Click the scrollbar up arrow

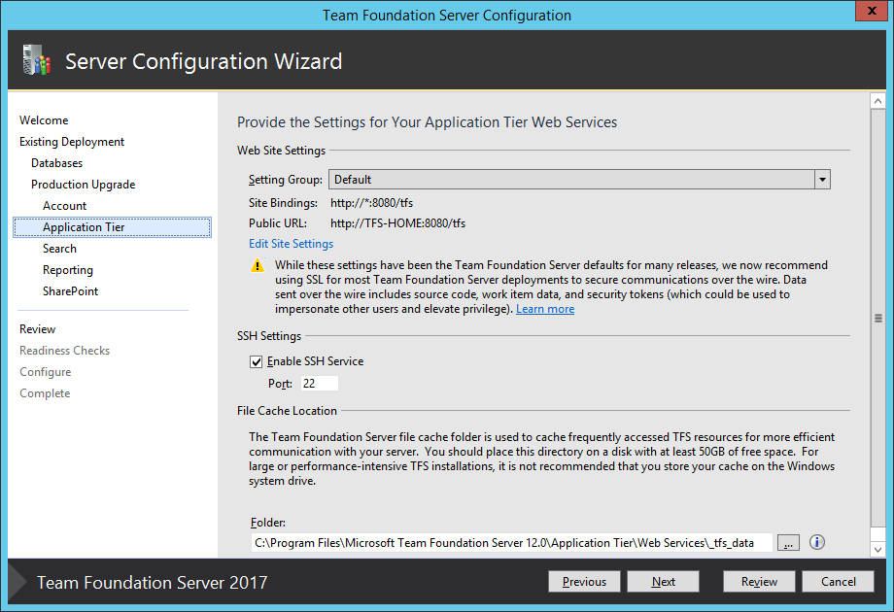(878, 101)
